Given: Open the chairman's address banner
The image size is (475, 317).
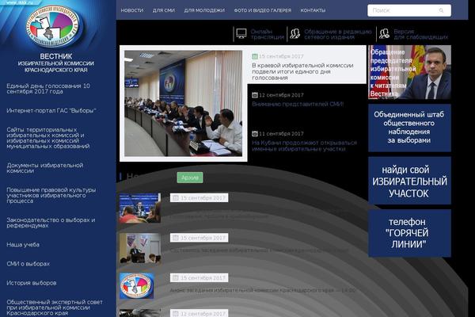Looking at the screenshot, I should coord(409,72).
